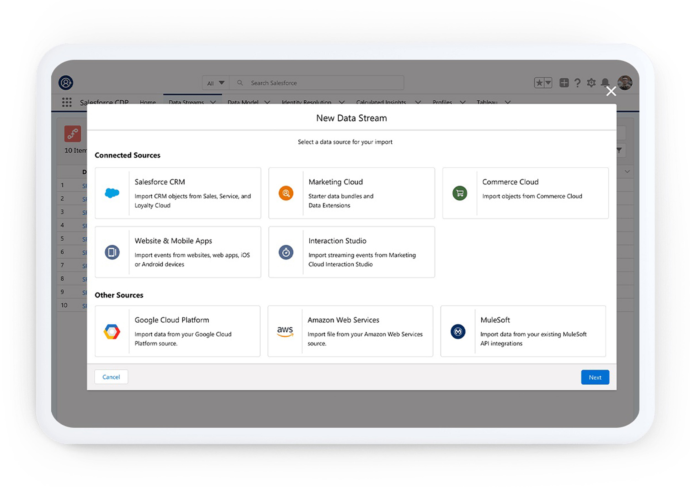The width and height of the screenshot is (690, 487).
Task: Click the green Commerce Cloud cart icon
Action: pos(460,193)
